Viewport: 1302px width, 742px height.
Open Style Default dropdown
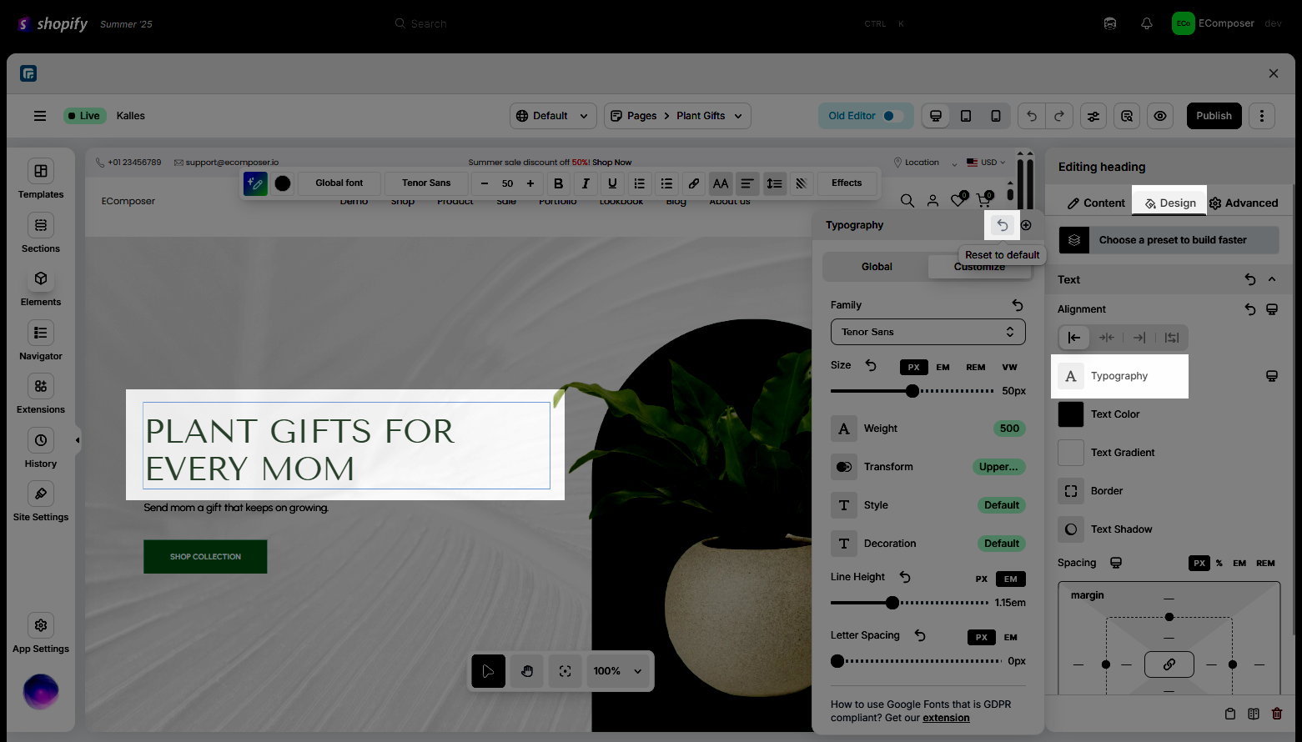tap(1001, 505)
